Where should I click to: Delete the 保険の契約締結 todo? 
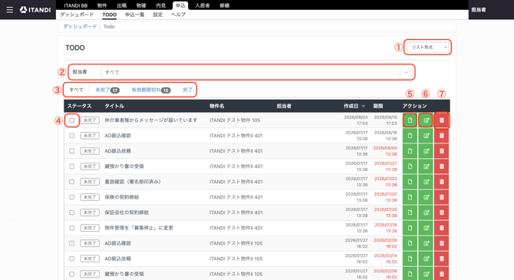442,197
